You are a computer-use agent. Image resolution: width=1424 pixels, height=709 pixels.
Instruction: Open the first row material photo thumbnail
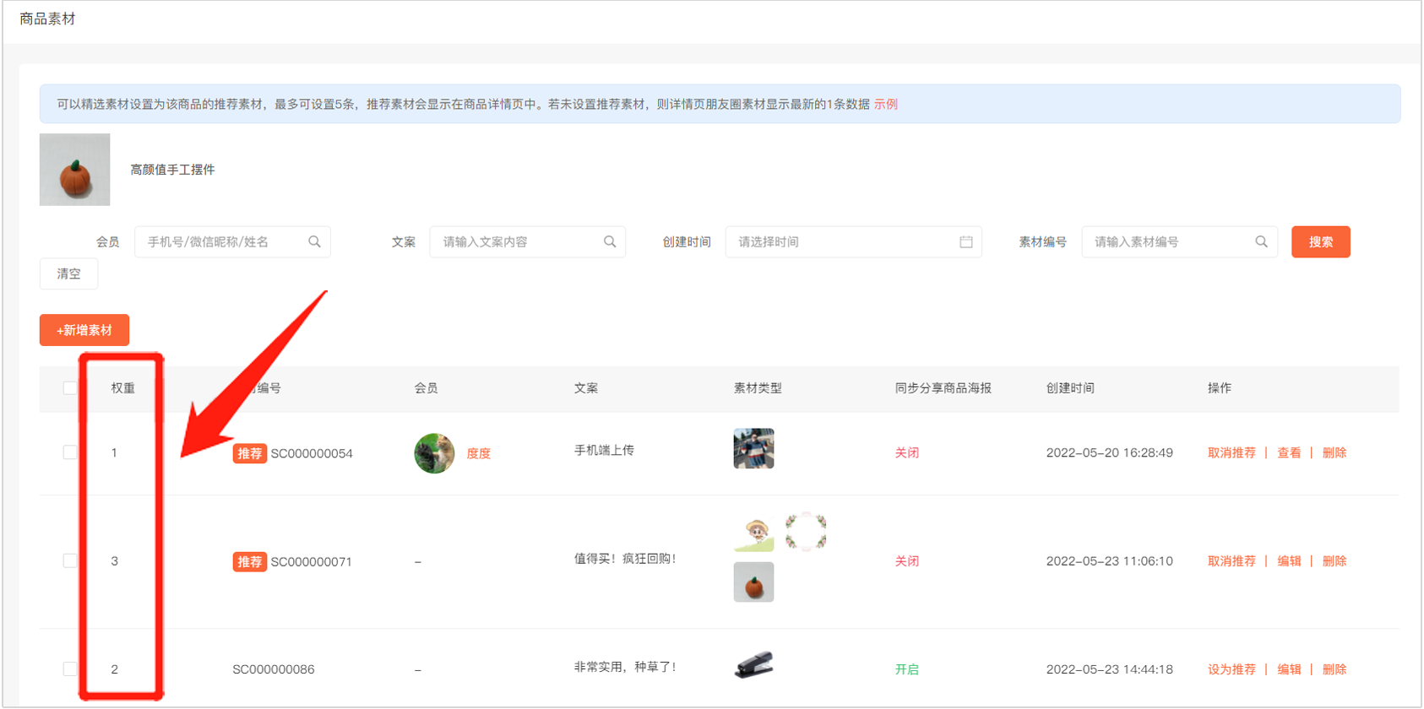pyautogui.click(x=753, y=448)
